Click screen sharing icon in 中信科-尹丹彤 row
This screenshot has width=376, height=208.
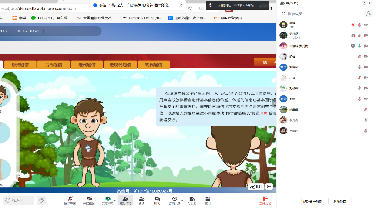click(x=353, y=46)
